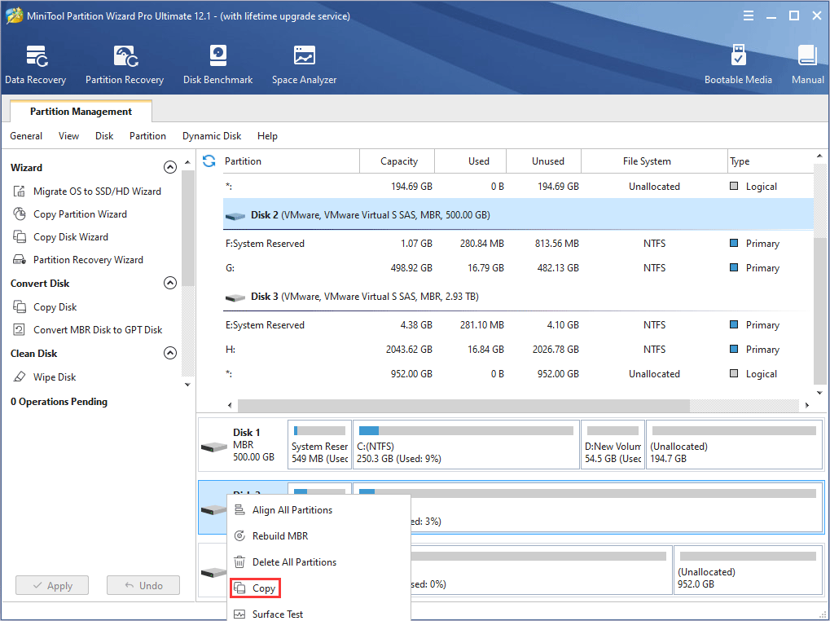Select Disk 1 C:(NTFS) partition block

[465, 444]
